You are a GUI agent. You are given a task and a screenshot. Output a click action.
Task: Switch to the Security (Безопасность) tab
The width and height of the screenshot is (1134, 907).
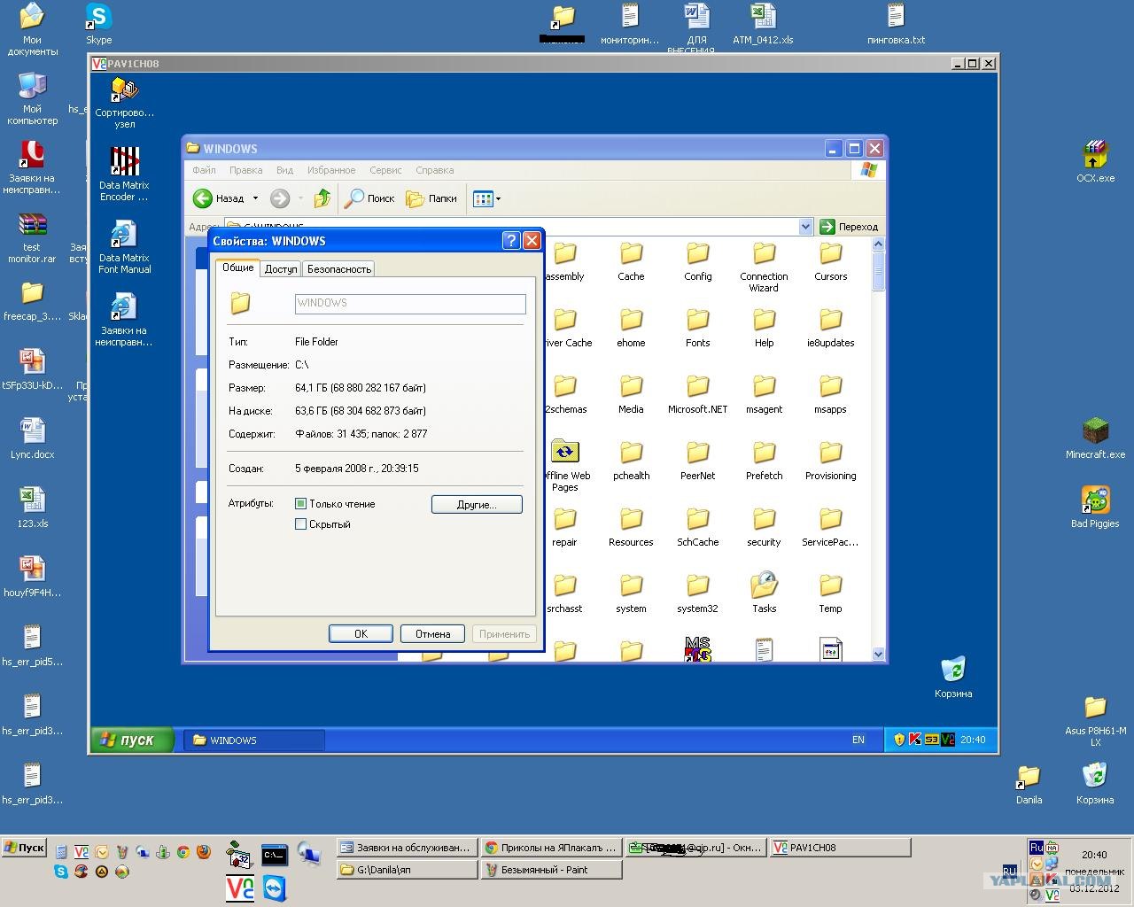coord(338,269)
